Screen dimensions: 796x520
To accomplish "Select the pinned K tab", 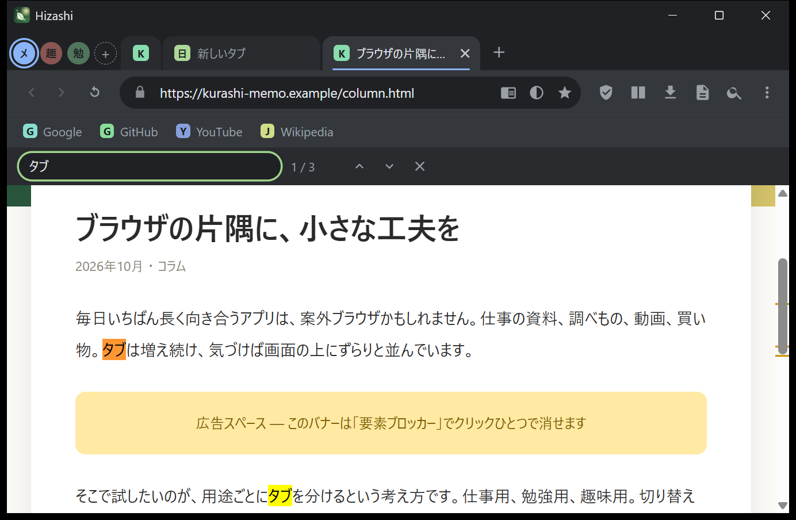I will [141, 53].
